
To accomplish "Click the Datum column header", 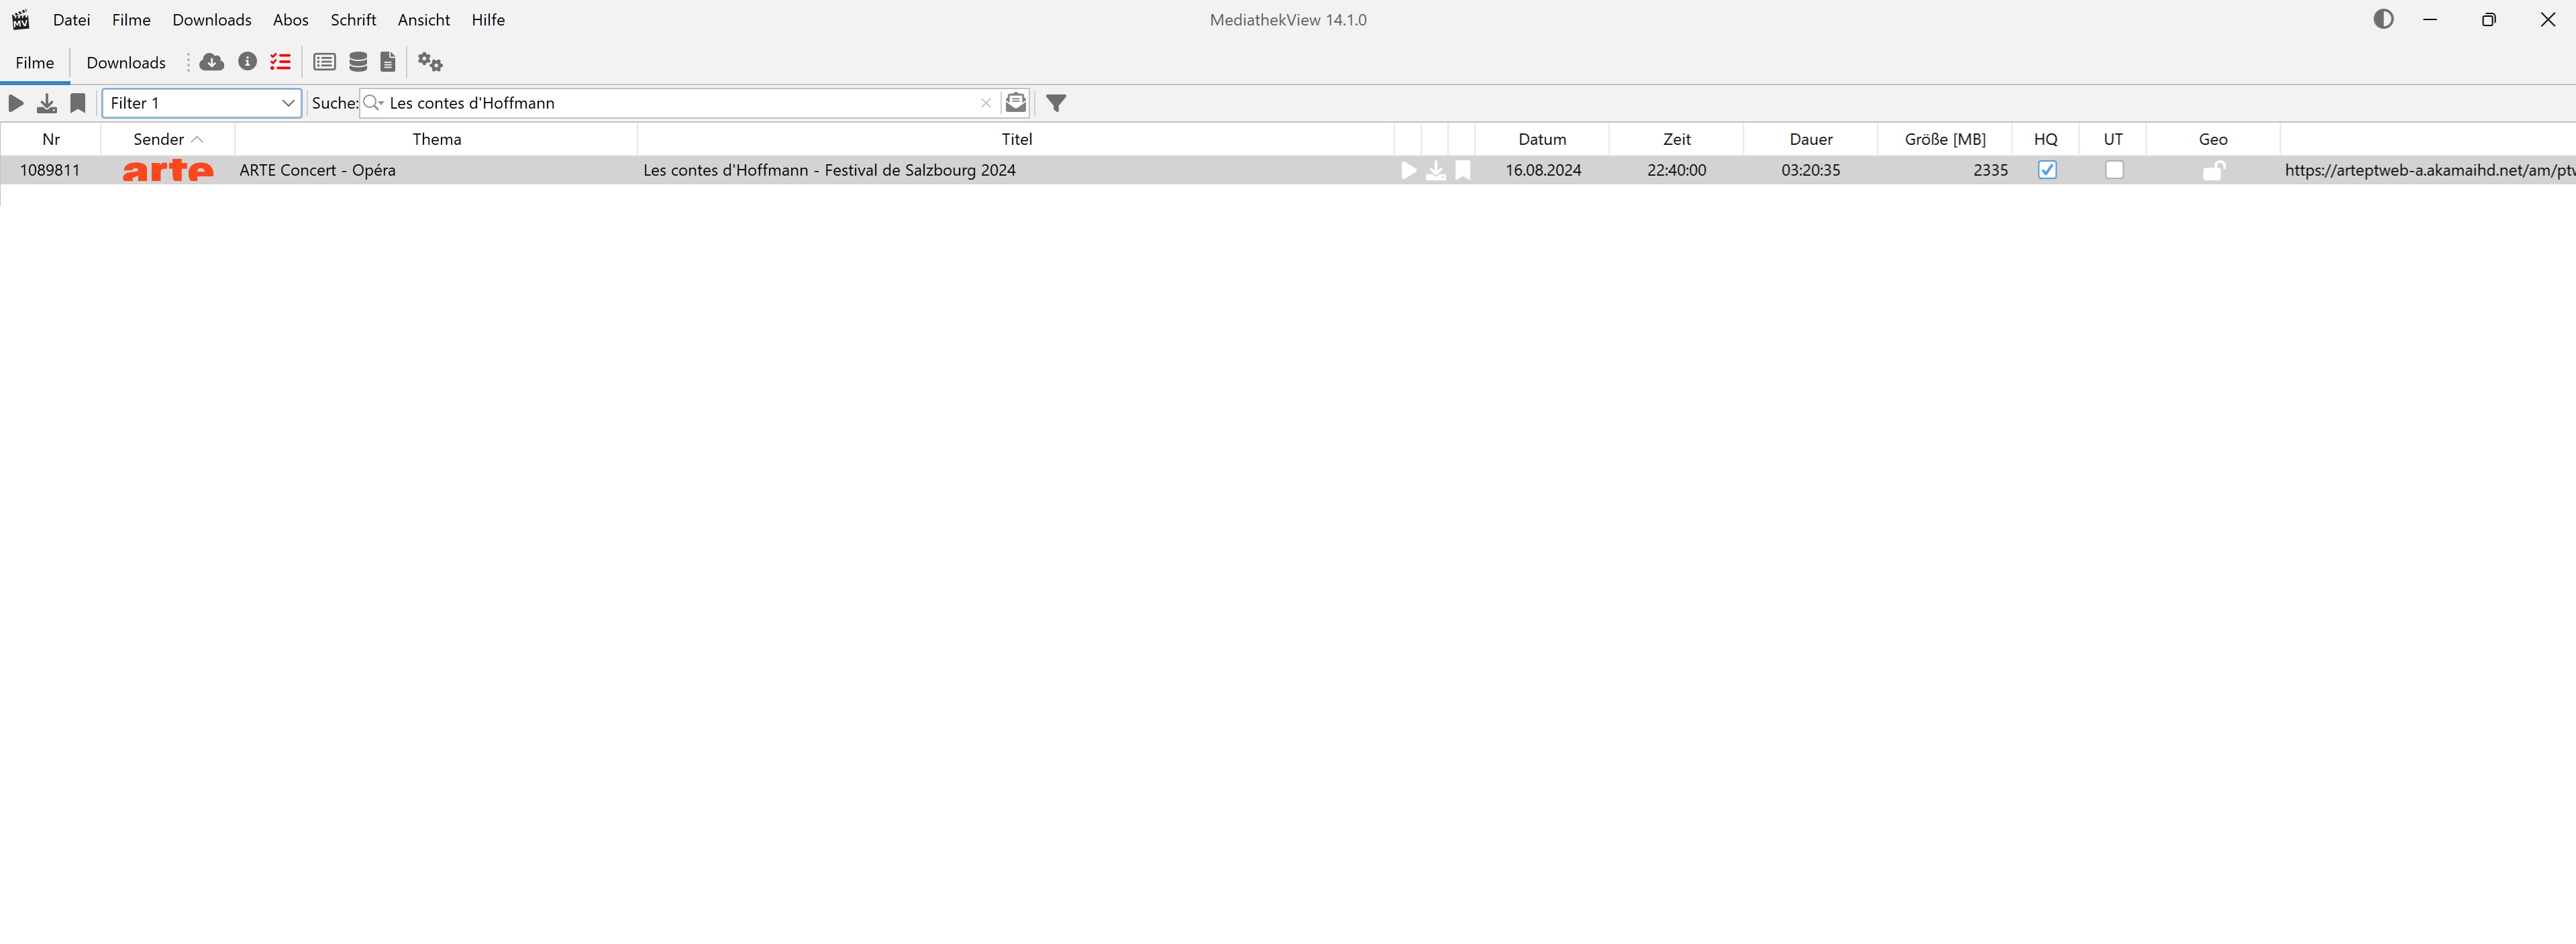I will (x=1542, y=139).
